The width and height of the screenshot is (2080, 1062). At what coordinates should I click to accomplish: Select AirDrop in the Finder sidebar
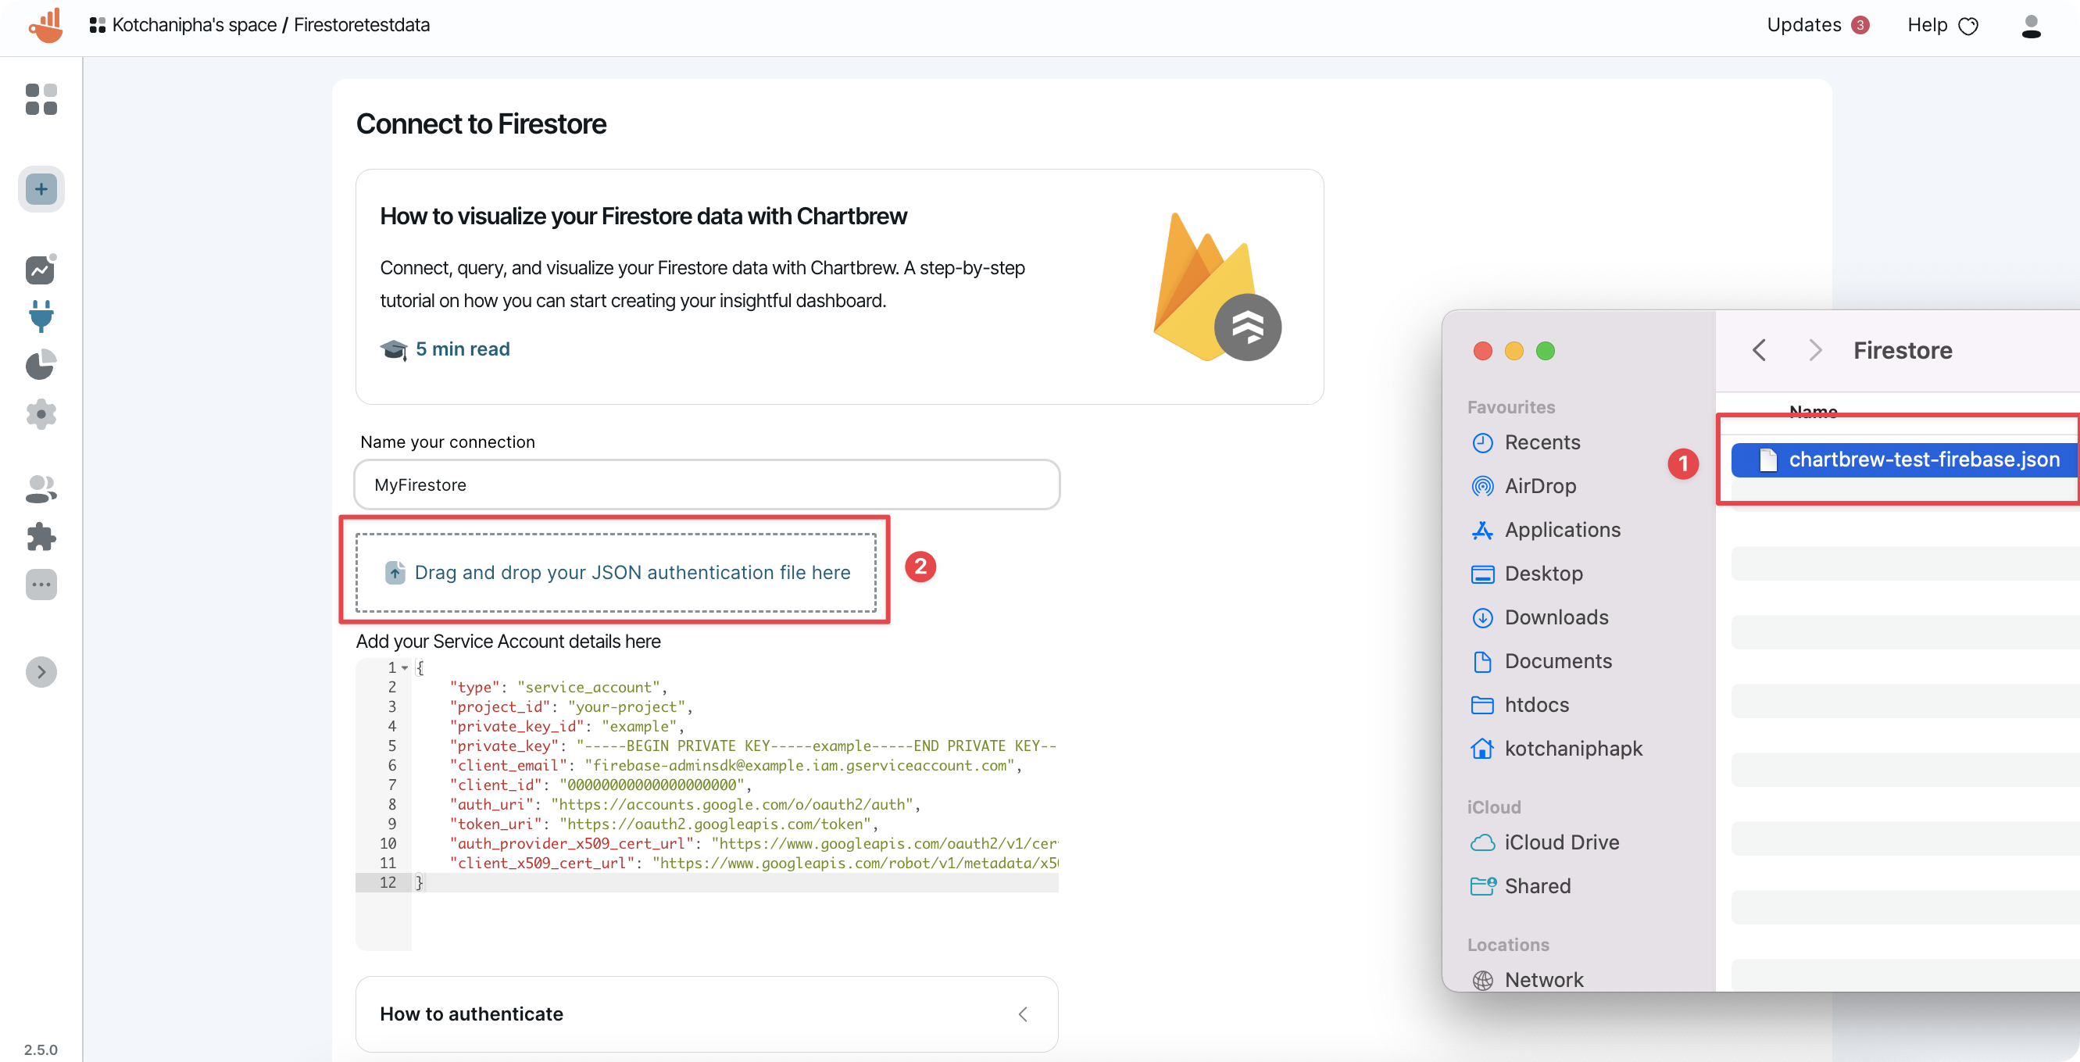pos(1539,486)
